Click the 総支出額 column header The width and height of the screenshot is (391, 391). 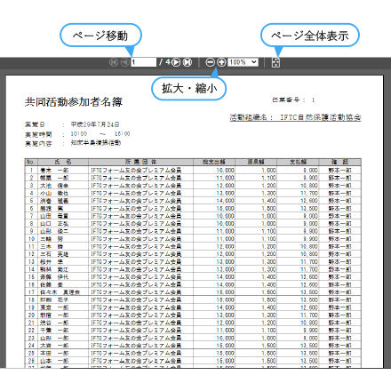point(214,162)
